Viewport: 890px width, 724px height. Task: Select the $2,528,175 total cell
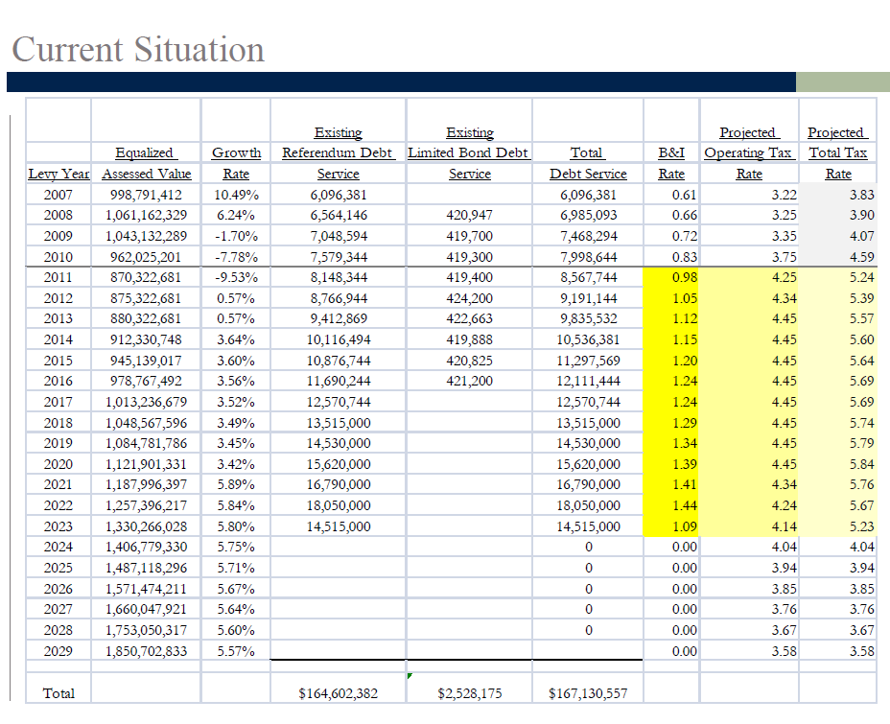pos(469,692)
